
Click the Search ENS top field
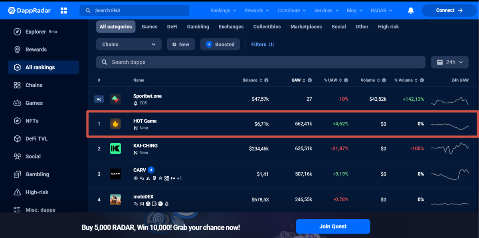pos(135,10)
